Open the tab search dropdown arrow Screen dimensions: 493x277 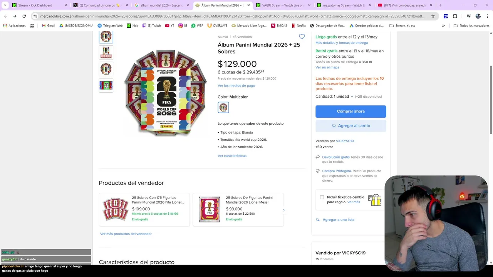tap(5, 5)
